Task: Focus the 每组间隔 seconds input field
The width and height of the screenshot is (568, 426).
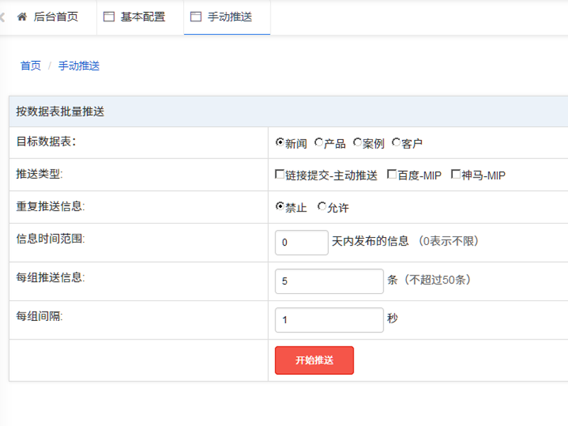Action: coord(329,320)
